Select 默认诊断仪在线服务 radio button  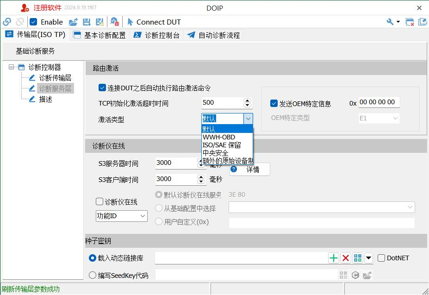(159, 195)
